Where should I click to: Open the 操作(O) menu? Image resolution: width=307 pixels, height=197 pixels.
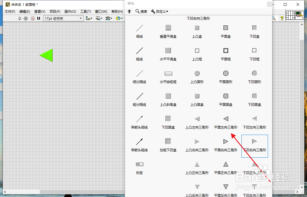[70, 12]
